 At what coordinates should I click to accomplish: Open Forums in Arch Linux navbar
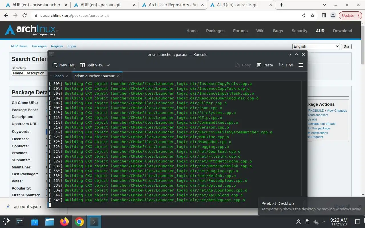pos(240,31)
